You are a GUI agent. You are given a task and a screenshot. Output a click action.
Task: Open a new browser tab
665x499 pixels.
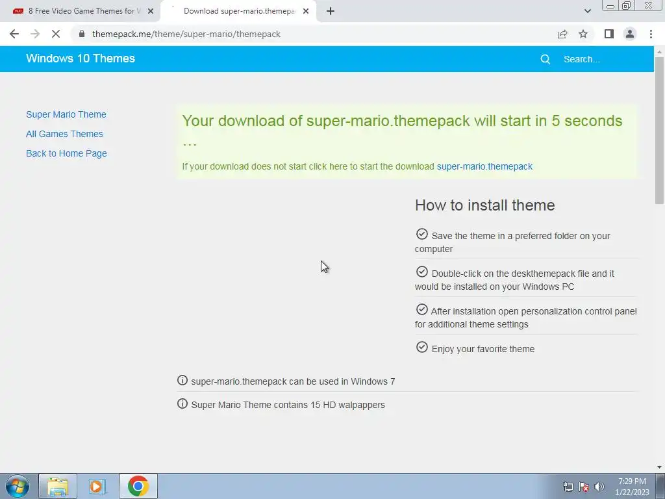click(x=331, y=11)
